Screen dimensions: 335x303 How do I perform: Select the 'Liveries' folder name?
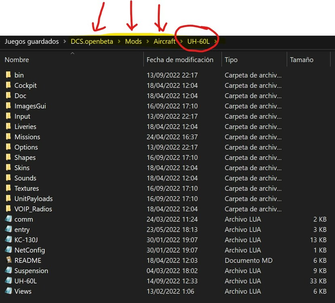coord(25,126)
